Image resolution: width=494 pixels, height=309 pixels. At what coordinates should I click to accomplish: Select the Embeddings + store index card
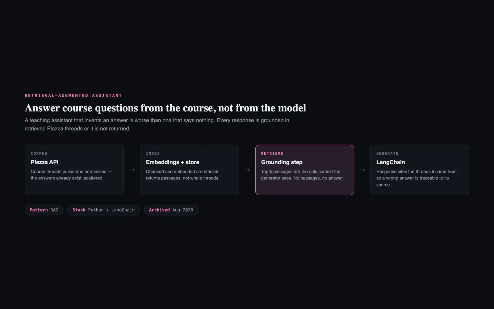[x=189, y=170]
